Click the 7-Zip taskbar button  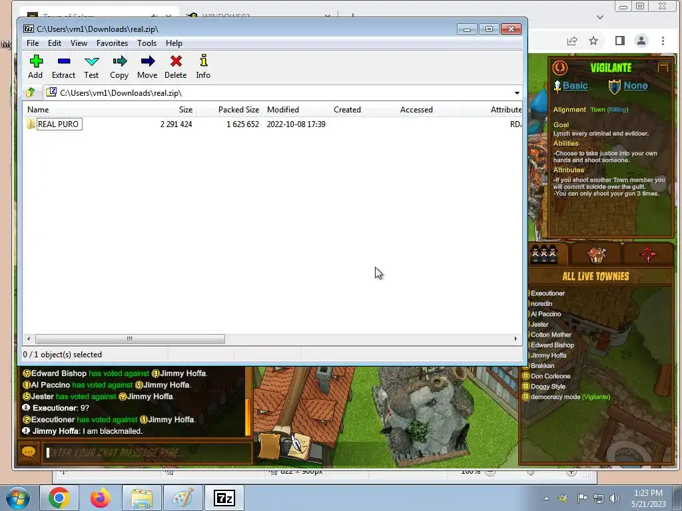click(224, 498)
